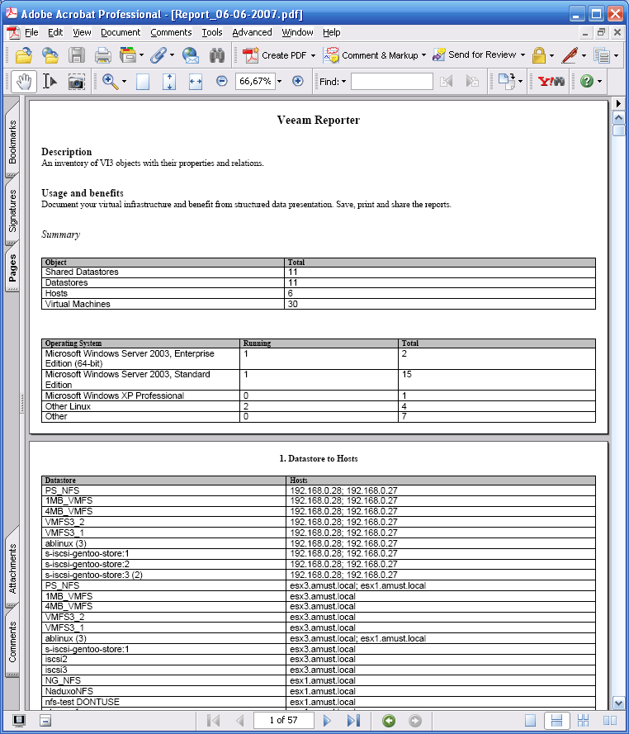
Task: Click the Find Previous icon
Action: [x=447, y=82]
